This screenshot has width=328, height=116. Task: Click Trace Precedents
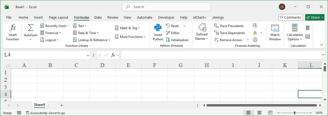click(x=229, y=26)
